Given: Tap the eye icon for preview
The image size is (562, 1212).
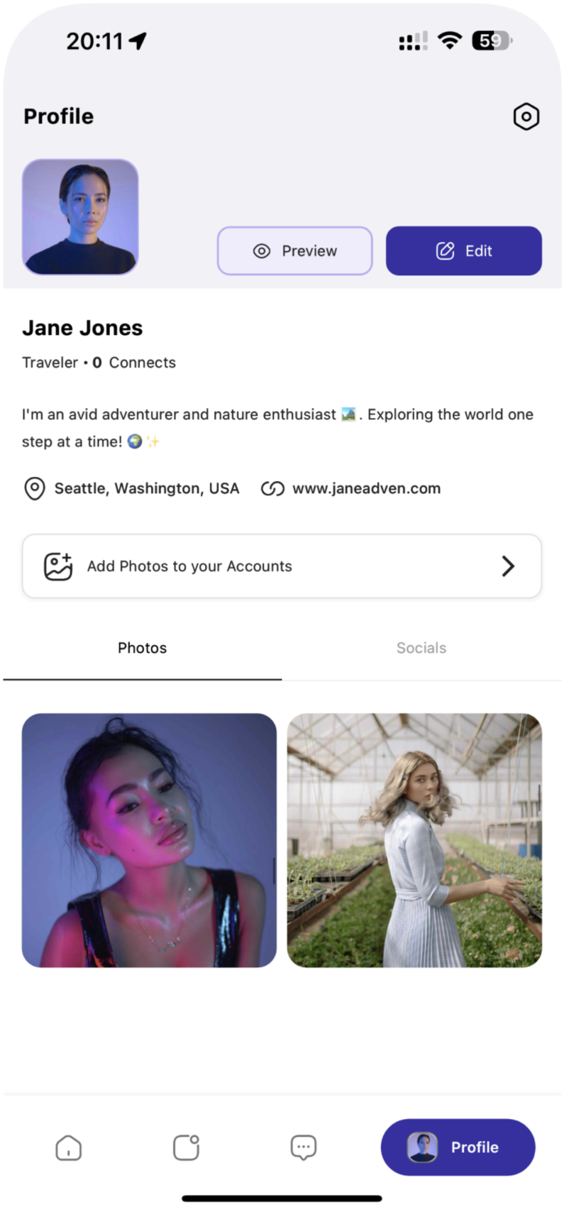Looking at the screenshot, I should 262,250.
